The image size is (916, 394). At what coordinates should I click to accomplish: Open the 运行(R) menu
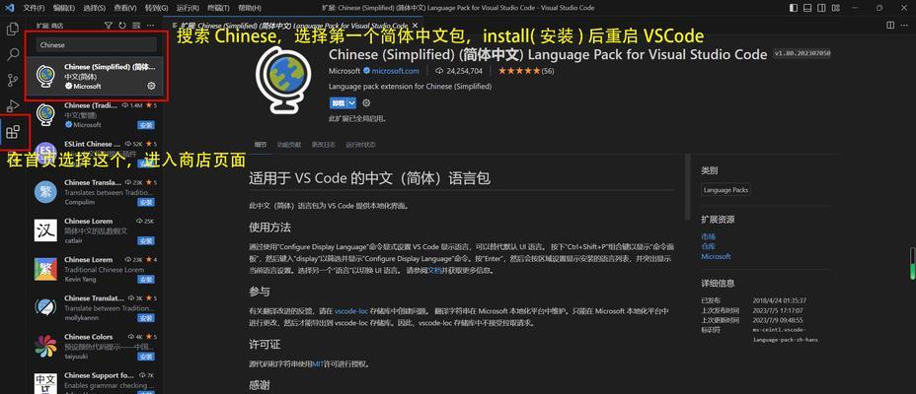click(187, 8)
